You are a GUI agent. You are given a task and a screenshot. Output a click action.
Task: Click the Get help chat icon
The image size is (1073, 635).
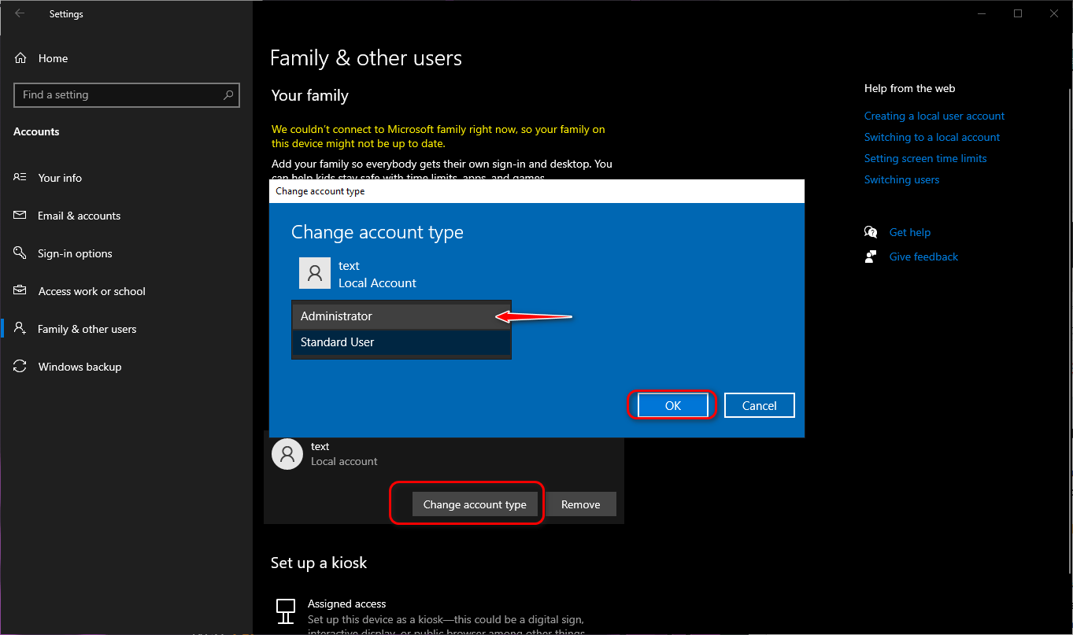tap(871, 232)
